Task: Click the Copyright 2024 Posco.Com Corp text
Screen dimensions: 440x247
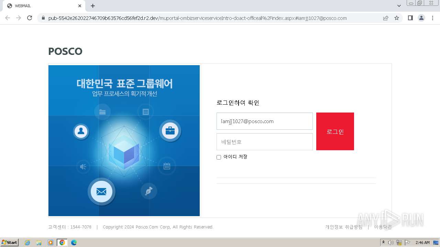Action: click(158, 227)
